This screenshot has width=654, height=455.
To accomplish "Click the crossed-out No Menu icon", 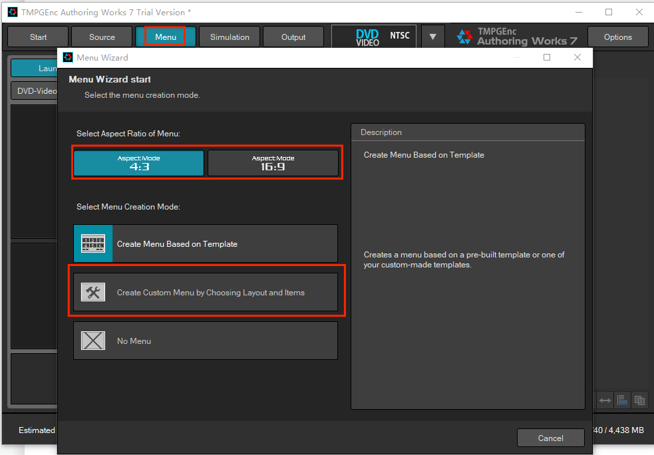I will pos(93,341).
